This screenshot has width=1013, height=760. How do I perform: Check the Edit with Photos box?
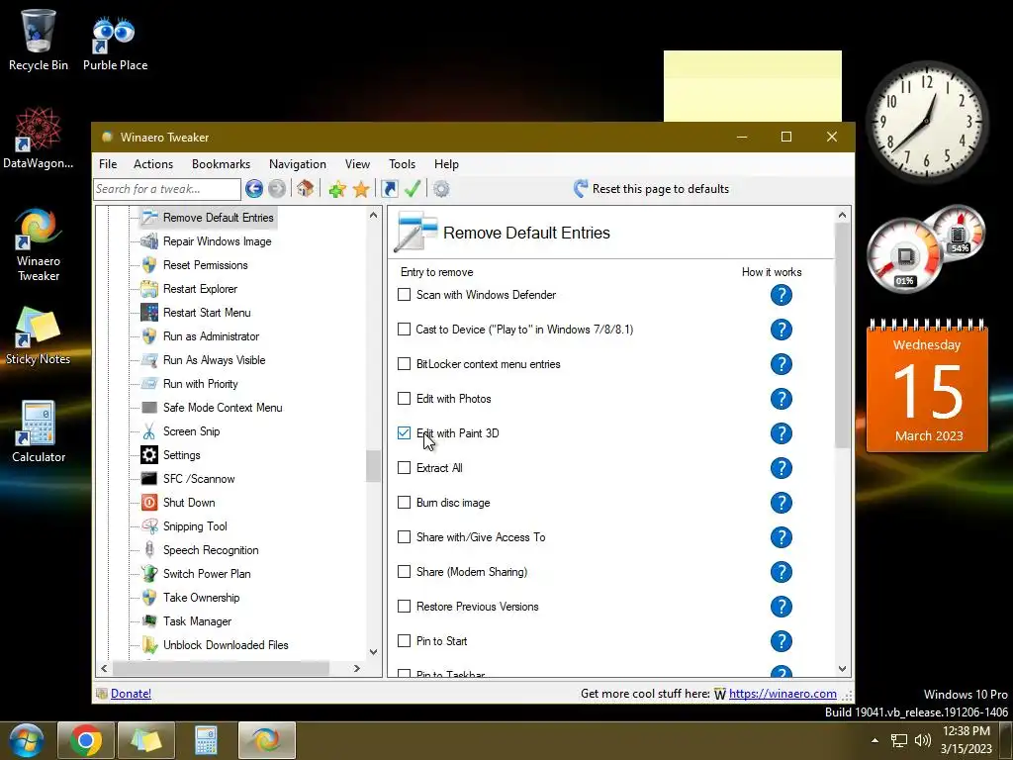pos(404,399)
